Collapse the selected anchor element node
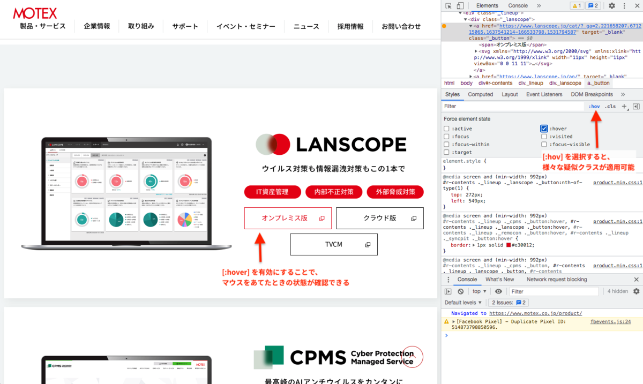The image size is (643, 384). [471, 26]
